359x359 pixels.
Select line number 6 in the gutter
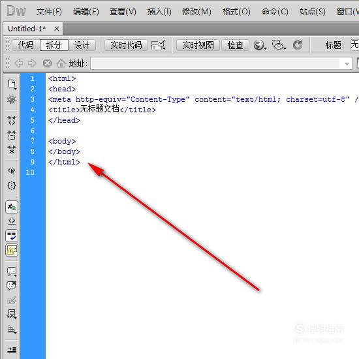32,131
